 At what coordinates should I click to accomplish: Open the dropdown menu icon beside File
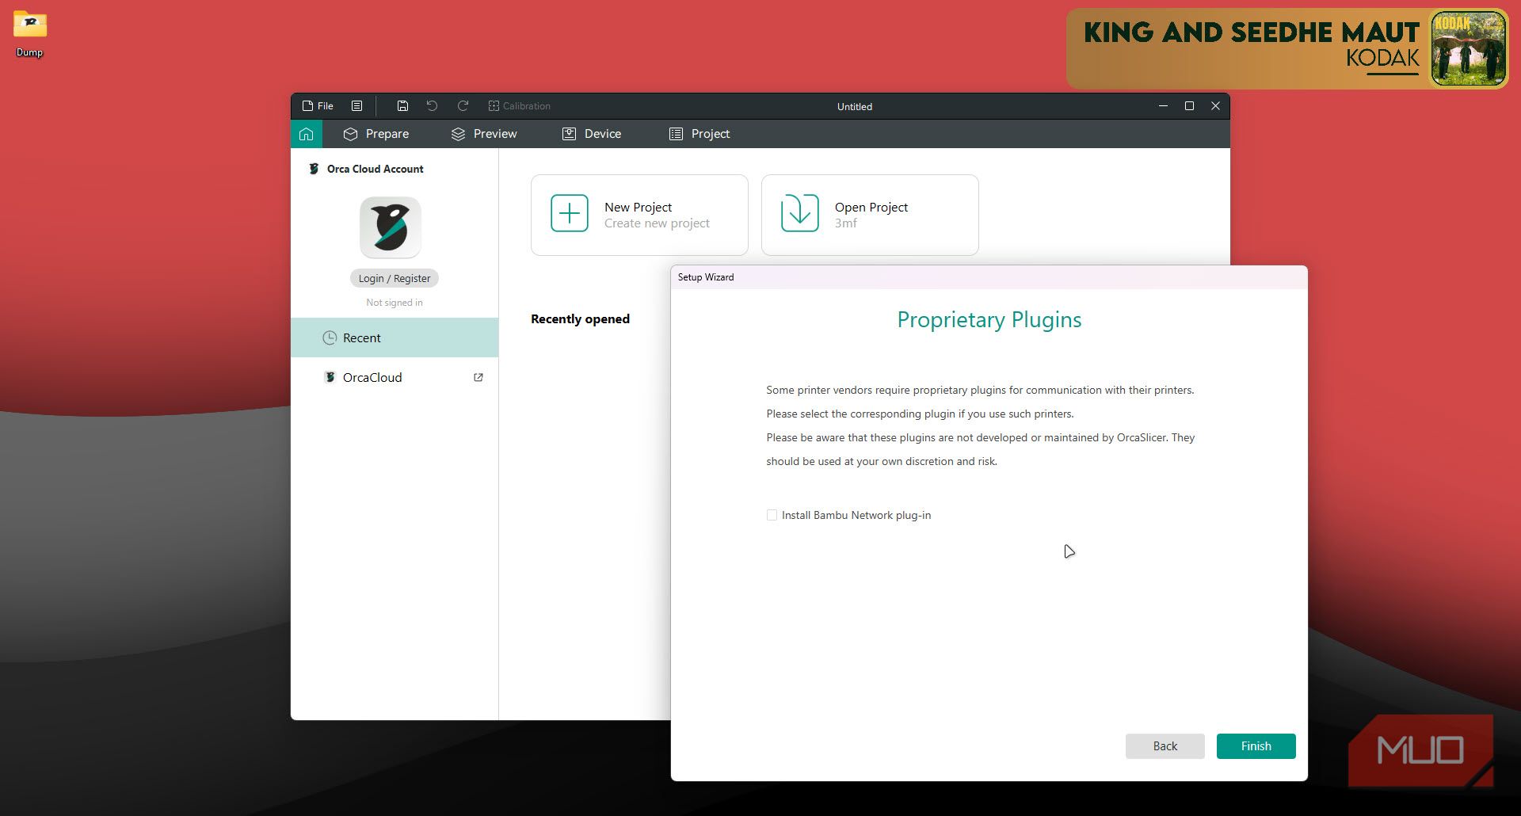click(x=357, y=106)
